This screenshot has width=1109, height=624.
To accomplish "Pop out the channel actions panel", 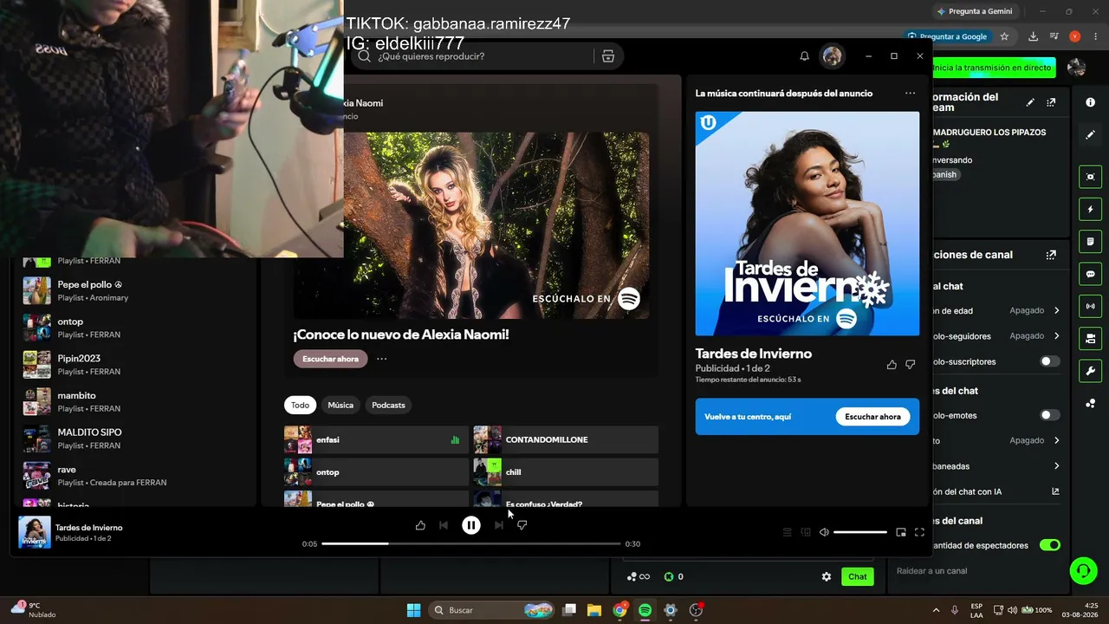I will (x=1051, y=255).
